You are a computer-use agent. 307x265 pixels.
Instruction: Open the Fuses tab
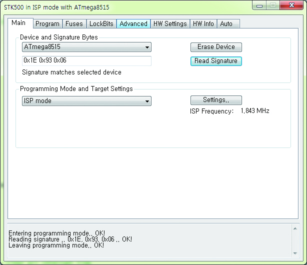pyautogui.click(x=74, y=23)
